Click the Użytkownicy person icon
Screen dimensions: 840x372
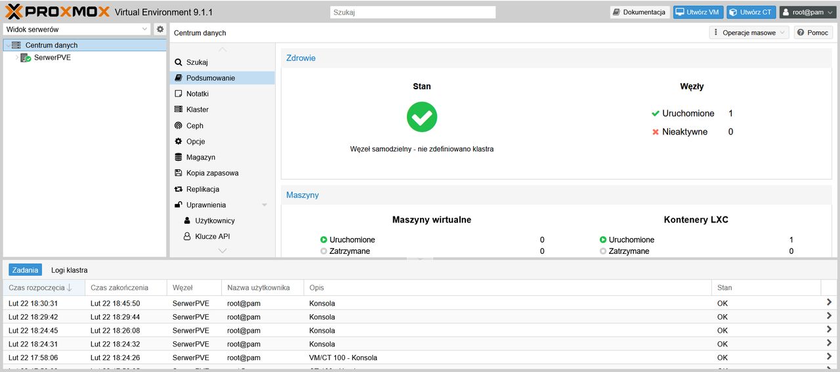[187, 220]
